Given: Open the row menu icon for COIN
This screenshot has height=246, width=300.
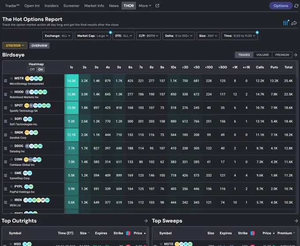Looking at the screenshot, I should (6, 162).
